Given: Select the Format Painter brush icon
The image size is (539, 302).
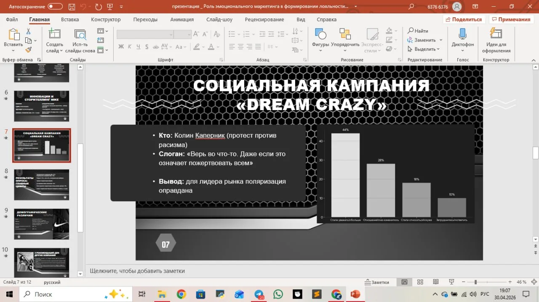Looking at the screenshot, I should point(29,50).
